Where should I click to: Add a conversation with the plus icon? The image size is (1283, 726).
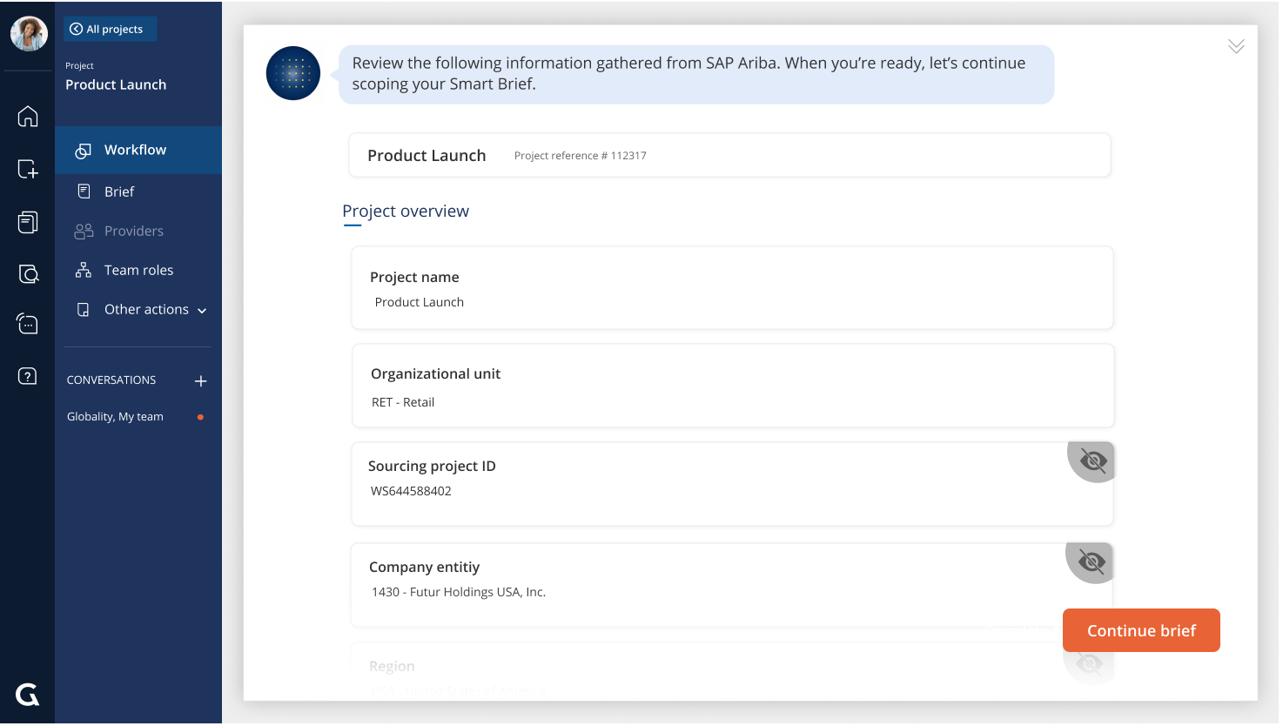click(x=200, y=380)
